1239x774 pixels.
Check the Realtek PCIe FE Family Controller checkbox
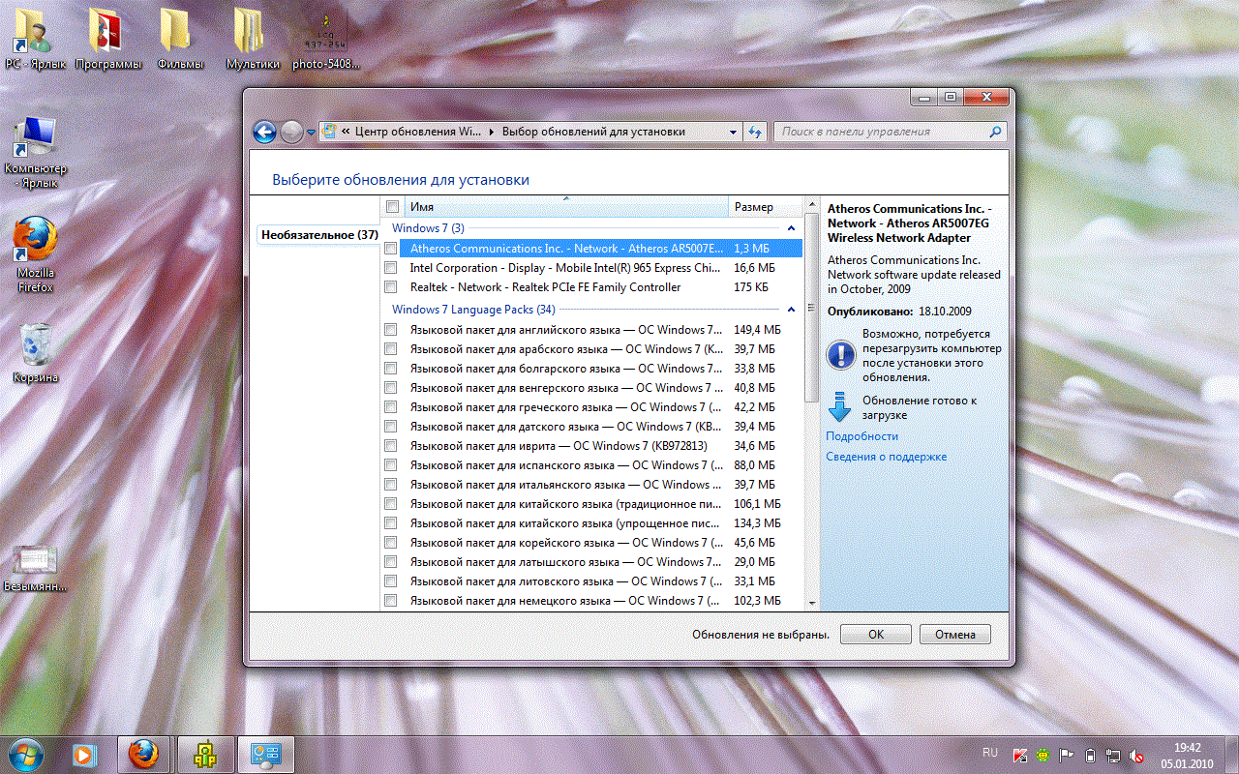point(390,287)
